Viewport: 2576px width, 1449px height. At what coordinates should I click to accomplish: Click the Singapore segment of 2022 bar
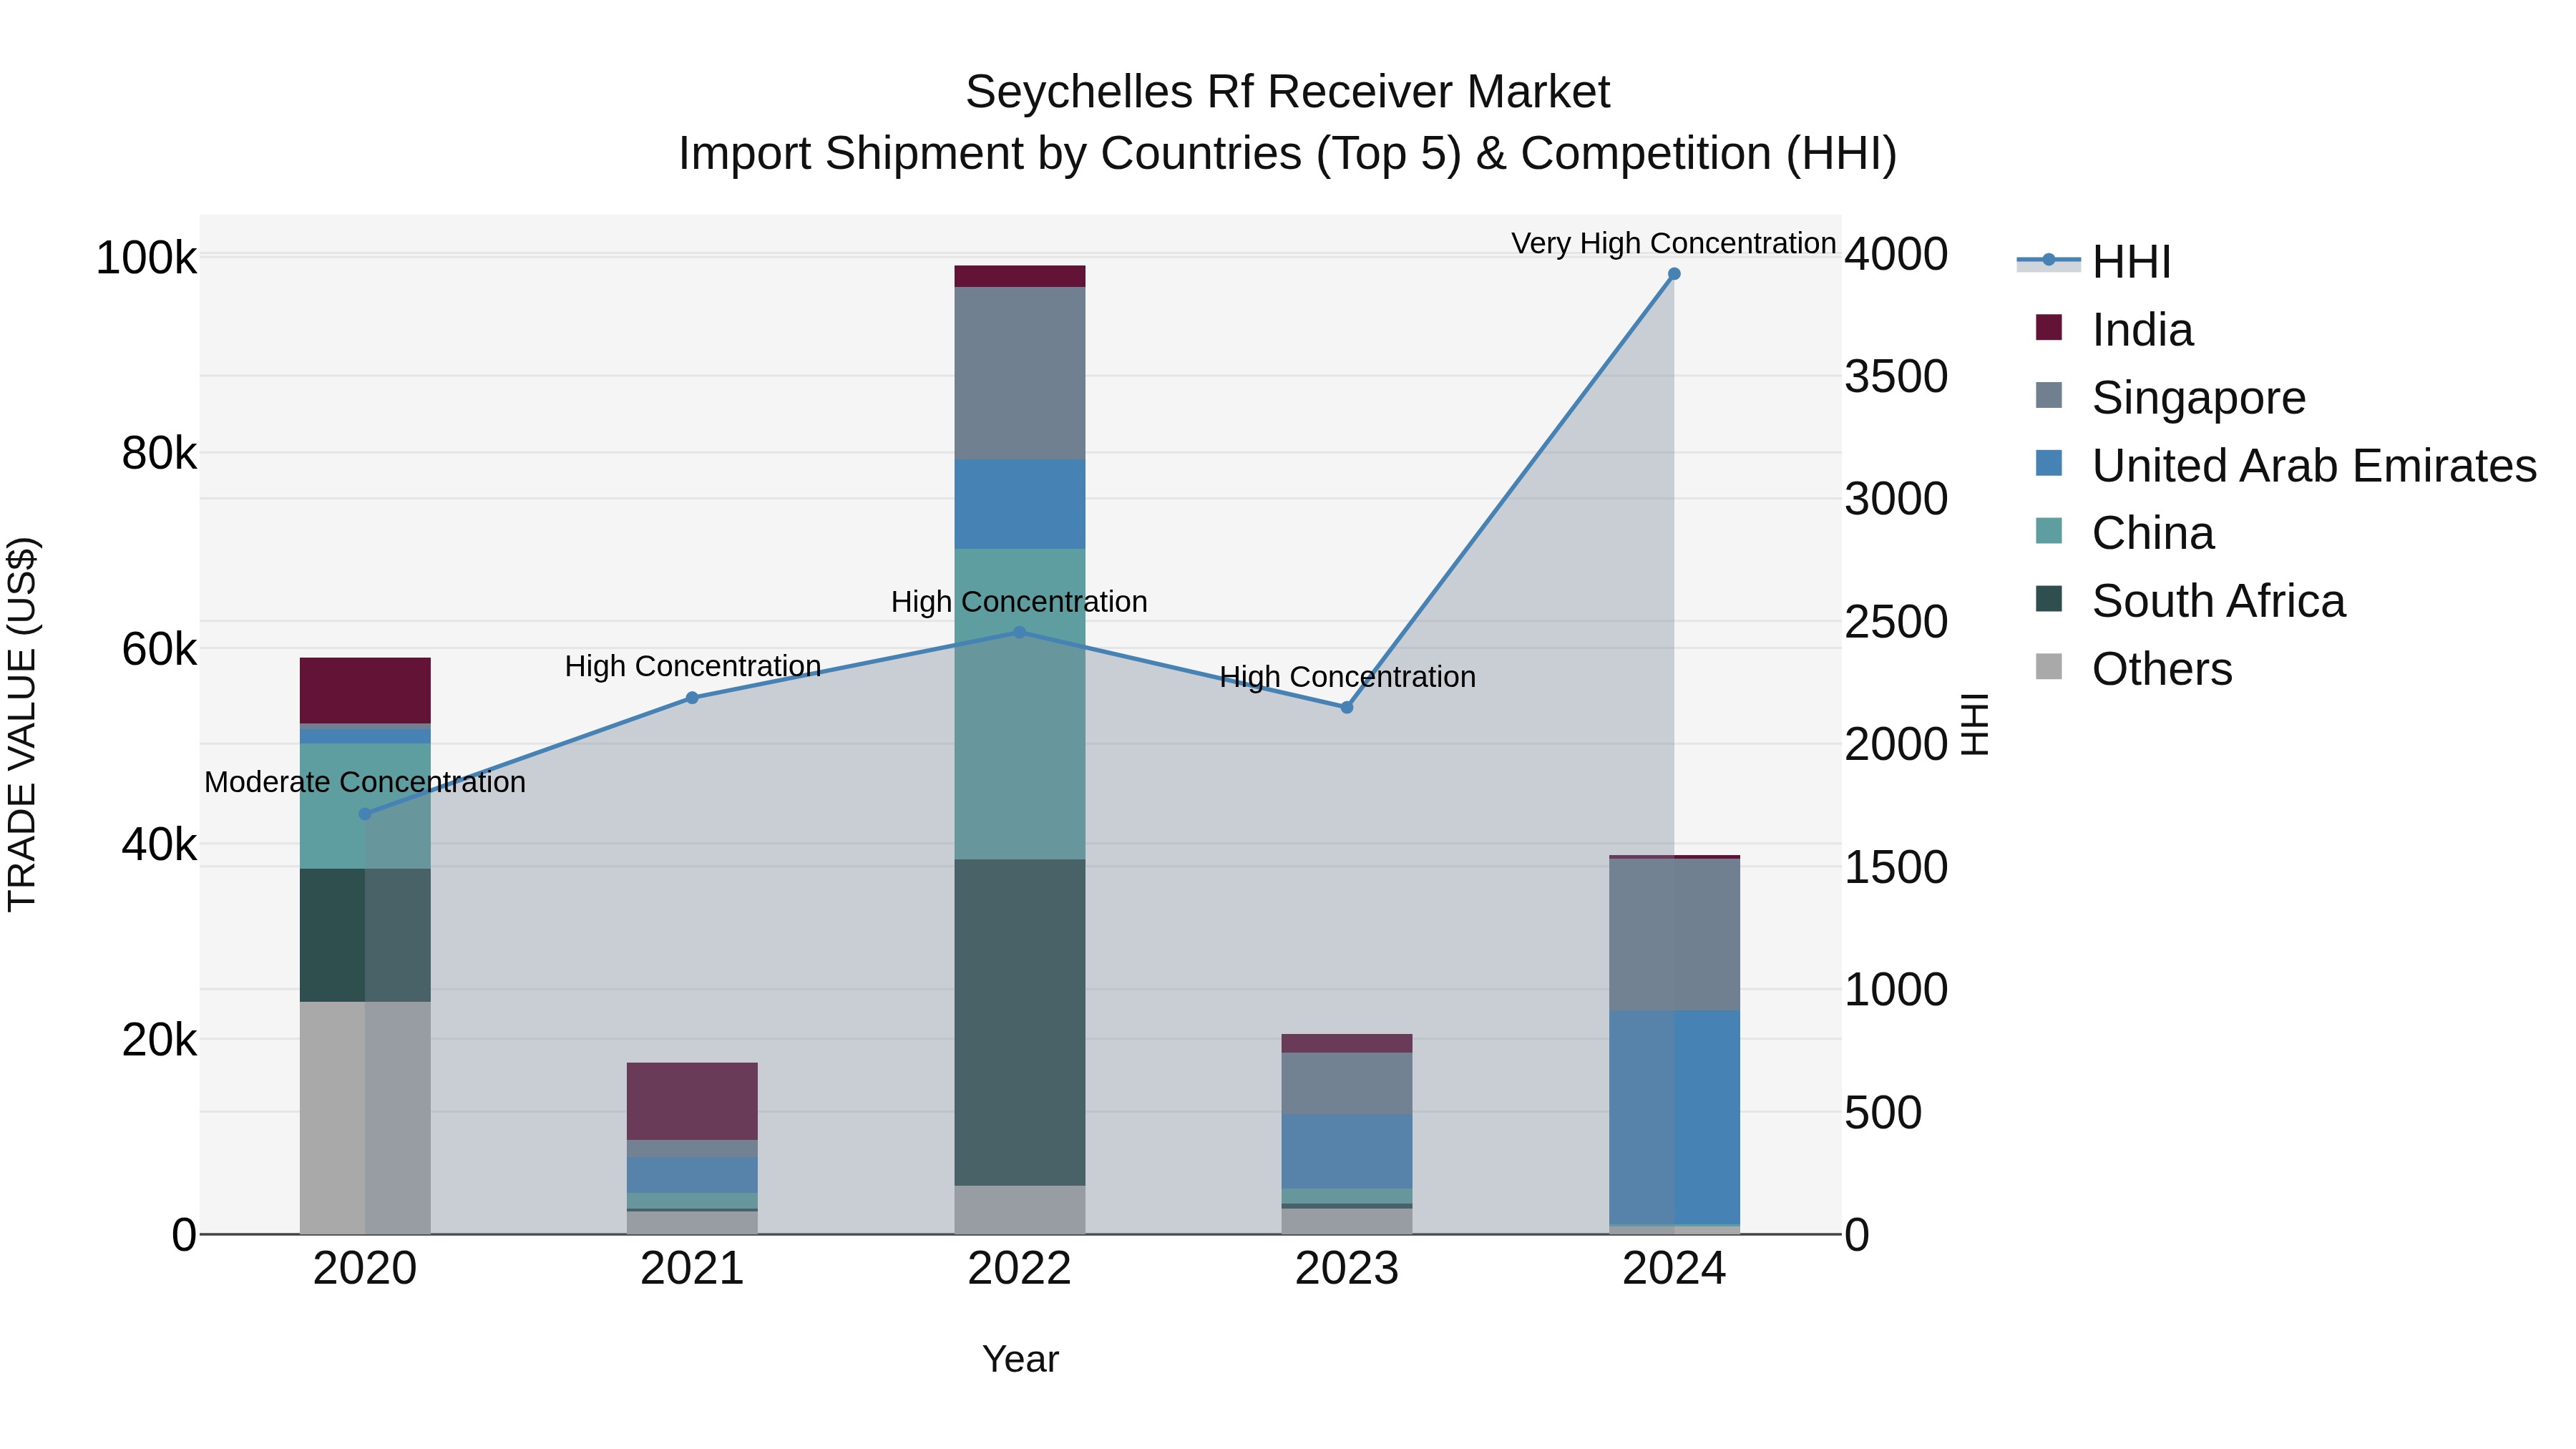click(1020, 373)
